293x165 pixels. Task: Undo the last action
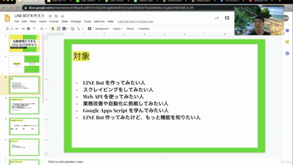17,28
